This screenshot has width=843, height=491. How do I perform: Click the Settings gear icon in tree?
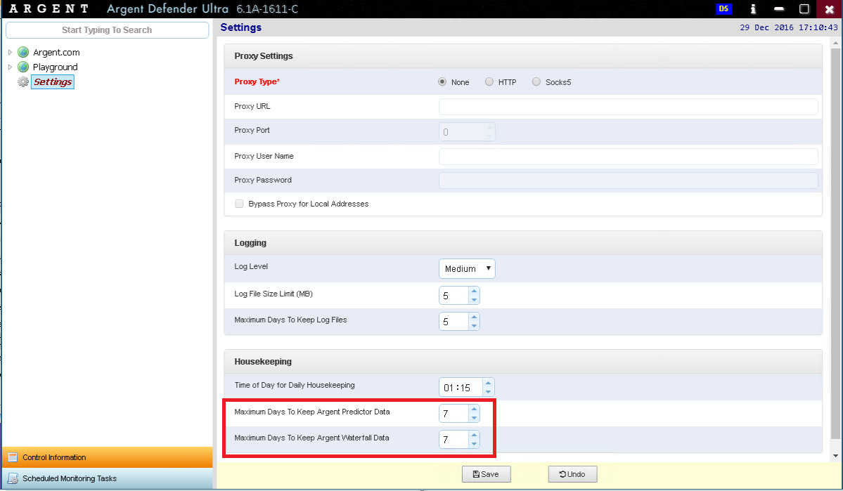[x=23, y=82]
